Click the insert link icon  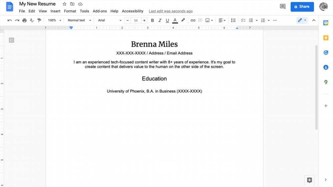click(193, 20)
